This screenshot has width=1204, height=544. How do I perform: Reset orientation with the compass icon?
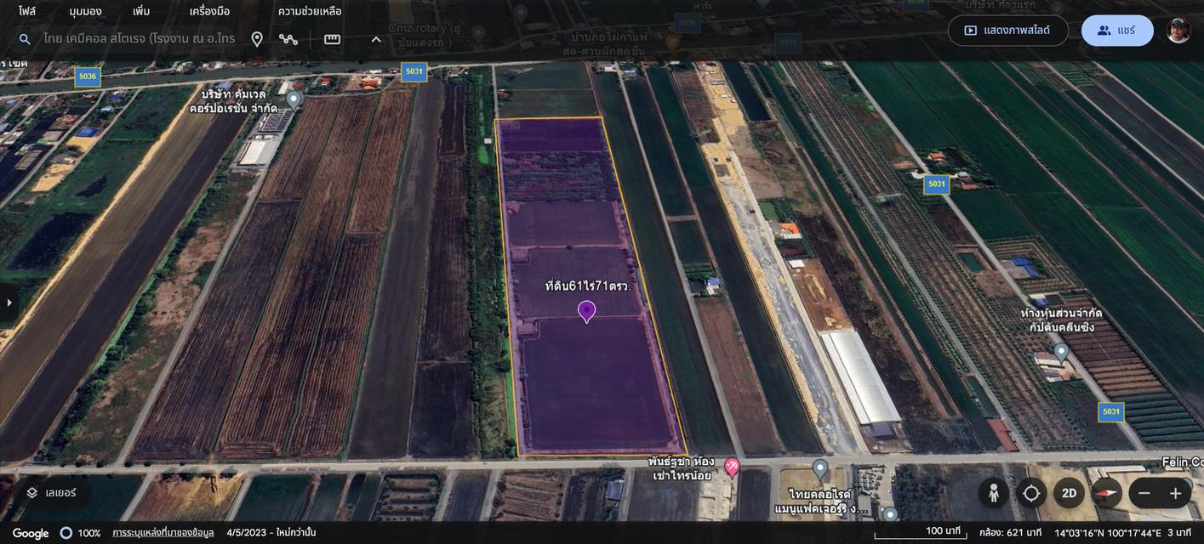(1107, 493)
